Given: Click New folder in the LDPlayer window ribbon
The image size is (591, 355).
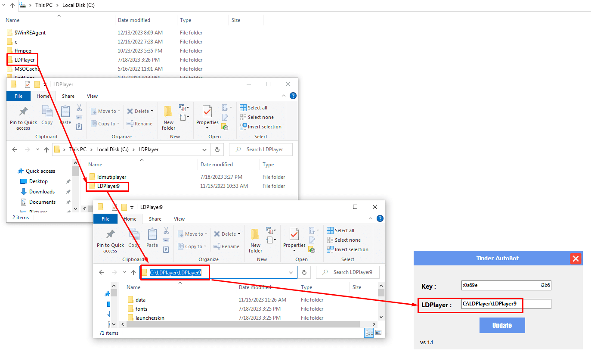Looking at the screenshot, I should tap(168, 118).
